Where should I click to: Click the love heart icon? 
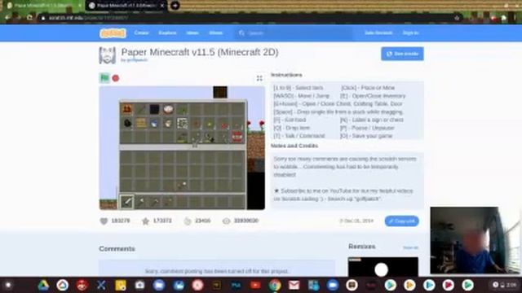pyautogui.click(x=104, y=221)
